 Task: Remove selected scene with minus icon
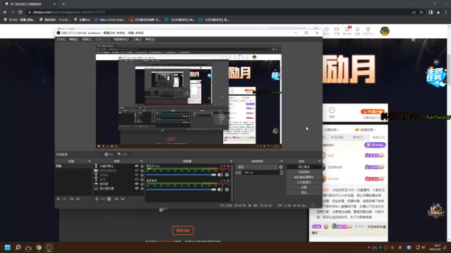click(x=64, y=199)
